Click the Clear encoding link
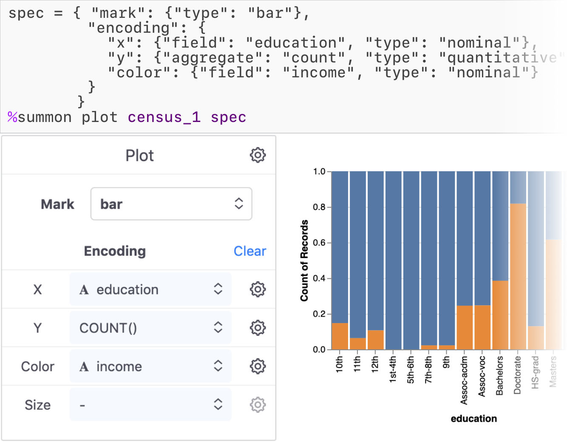Viewport: 567px width, 445px height. click(x=249, y=251)
